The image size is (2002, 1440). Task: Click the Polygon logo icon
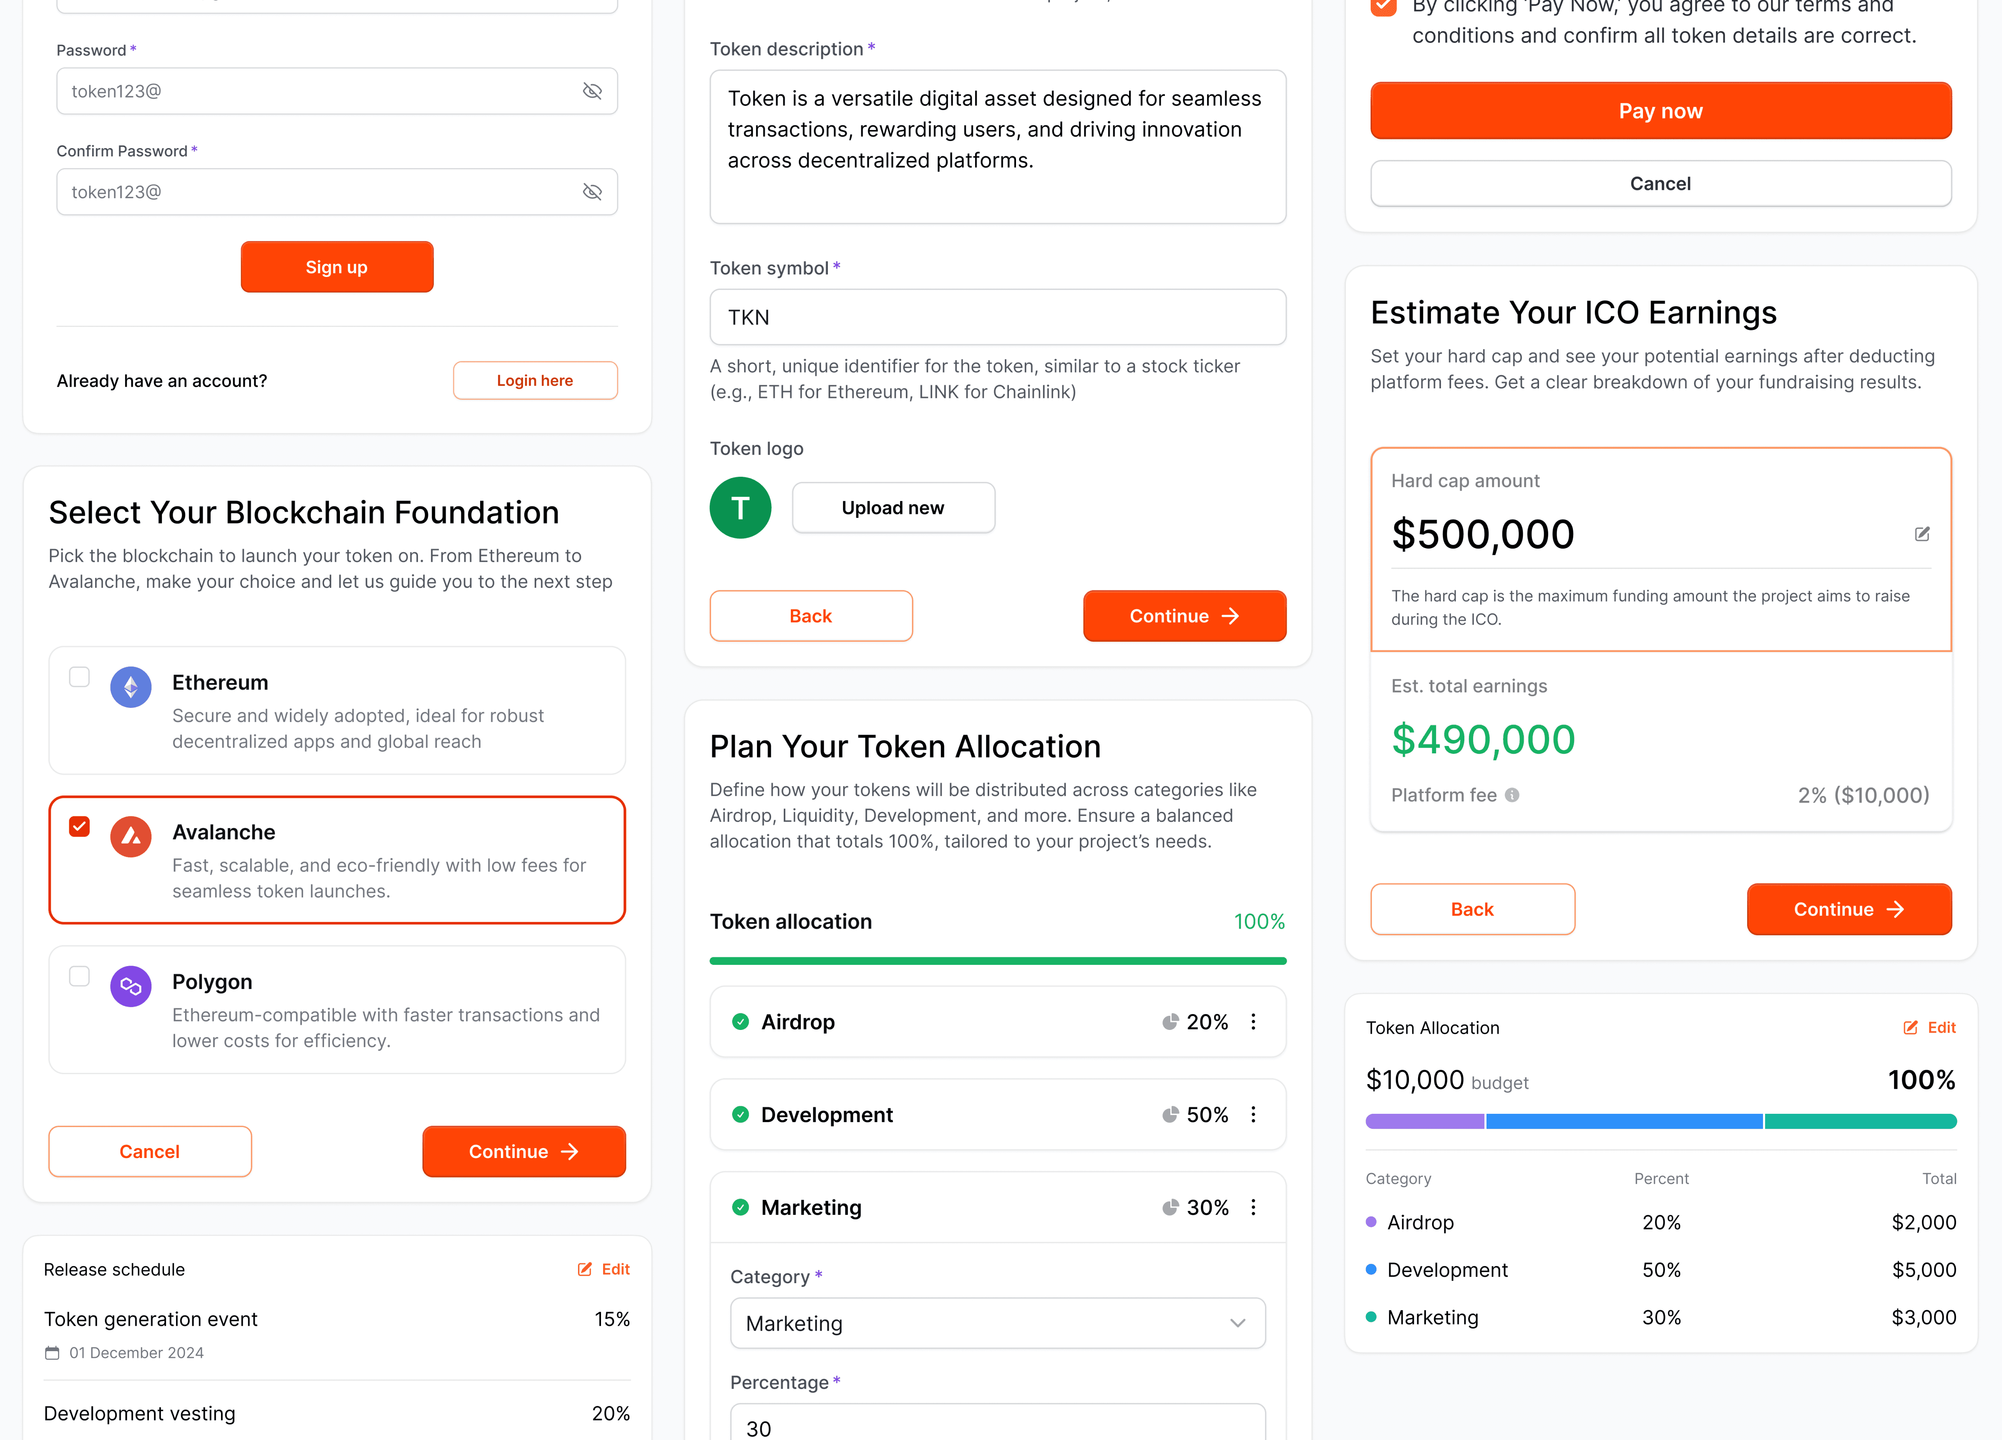131,986
